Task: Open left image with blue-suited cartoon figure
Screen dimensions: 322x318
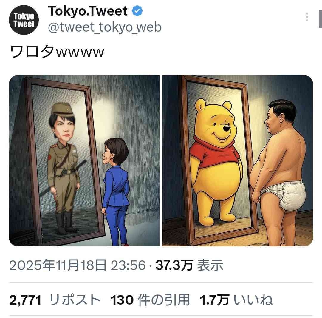Action: point(84,161)
